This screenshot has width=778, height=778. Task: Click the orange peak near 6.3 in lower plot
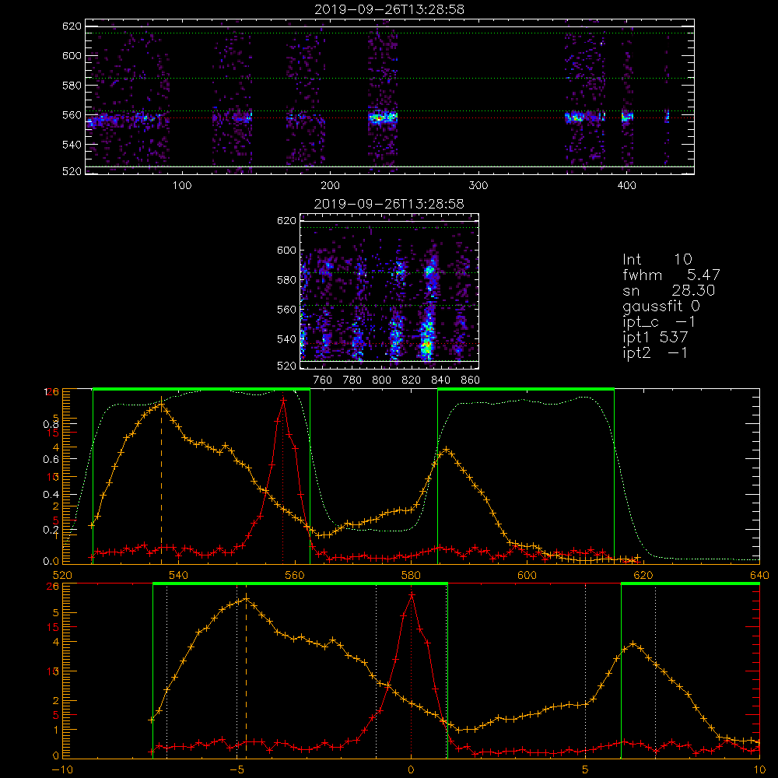pos(633,644)
